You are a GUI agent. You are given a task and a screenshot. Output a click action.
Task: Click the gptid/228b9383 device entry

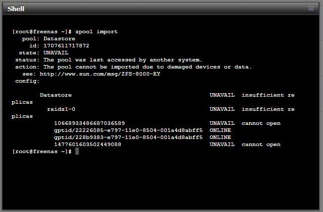coord(128,137)
